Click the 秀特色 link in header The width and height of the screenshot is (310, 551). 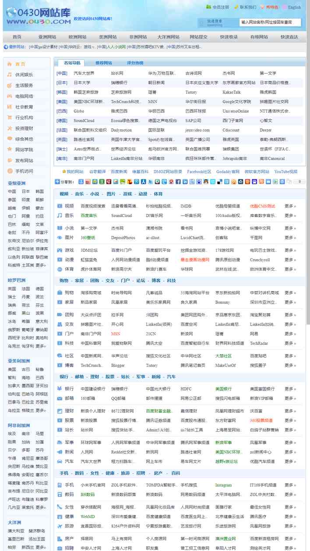pos(271,7)
